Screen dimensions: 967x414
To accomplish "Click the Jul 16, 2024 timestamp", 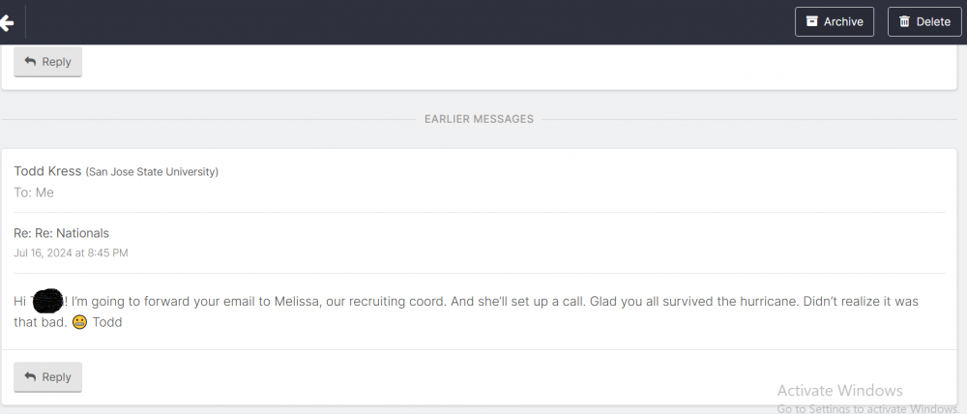I will point(71,252).
